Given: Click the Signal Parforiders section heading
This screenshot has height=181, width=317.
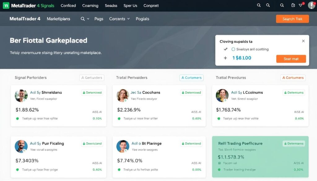Looking at the screenshot, I should (x=31, y=78).
